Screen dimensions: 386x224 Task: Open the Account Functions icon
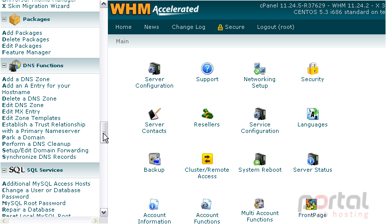[207, 205]
